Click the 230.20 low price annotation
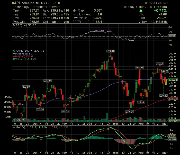Screen dimensions: 180x155 tap(164, 96)
